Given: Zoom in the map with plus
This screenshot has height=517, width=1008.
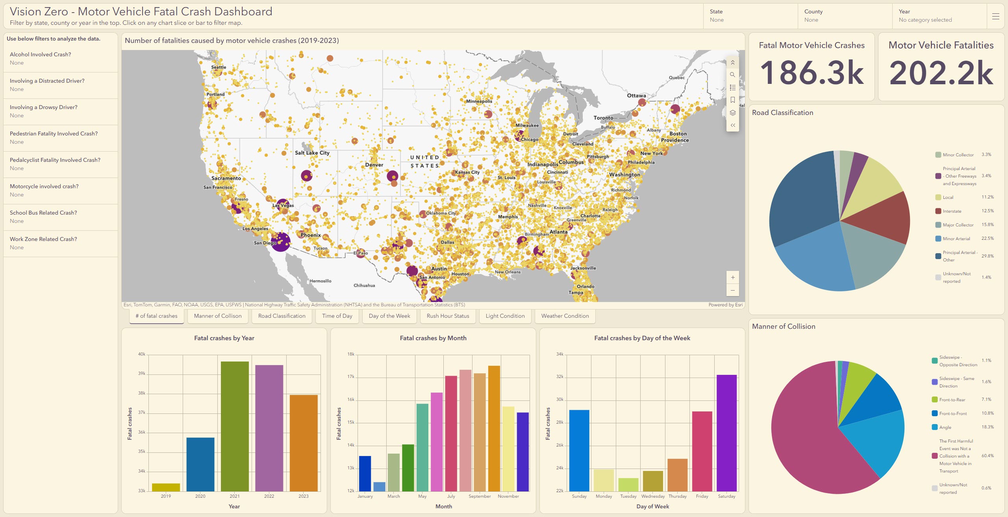Looking at the screenshot, I should pos(732,277).
